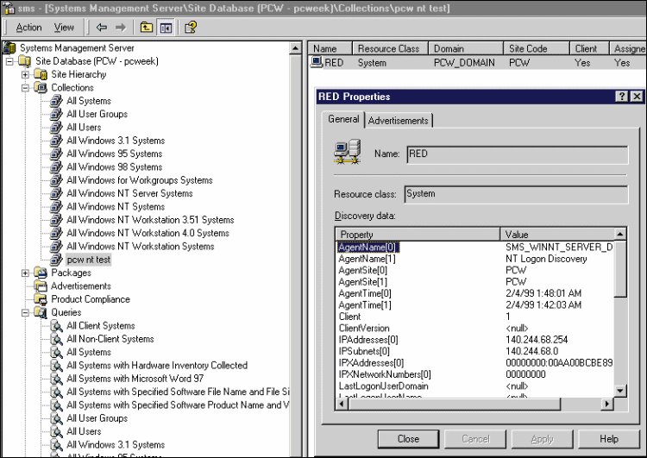Collapse the Collections node
This screenshot has width=647, height=458.
tap(26, 88)
